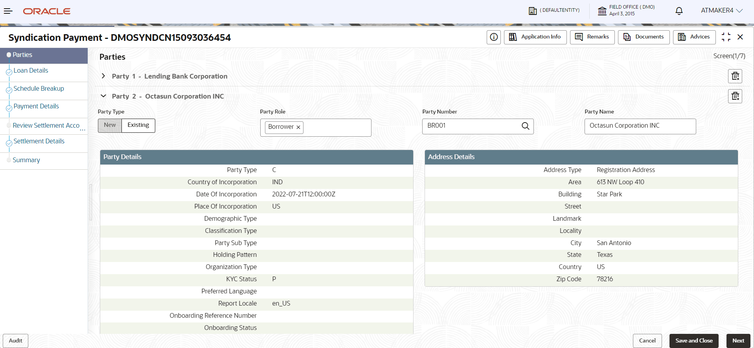Open the Advices panel
754x348 pixels.
point(694,37)
